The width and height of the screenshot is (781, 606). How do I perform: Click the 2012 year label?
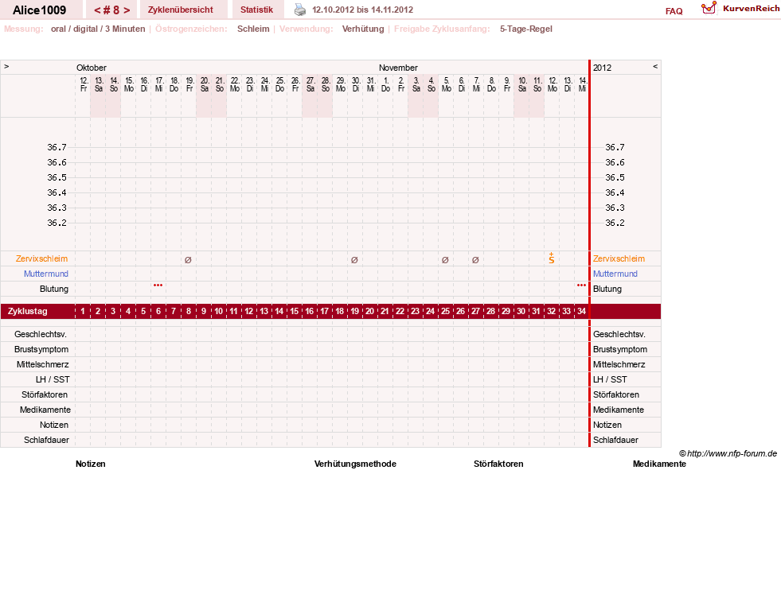point(602,68)
